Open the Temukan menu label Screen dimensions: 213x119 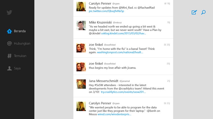(20, 56)
